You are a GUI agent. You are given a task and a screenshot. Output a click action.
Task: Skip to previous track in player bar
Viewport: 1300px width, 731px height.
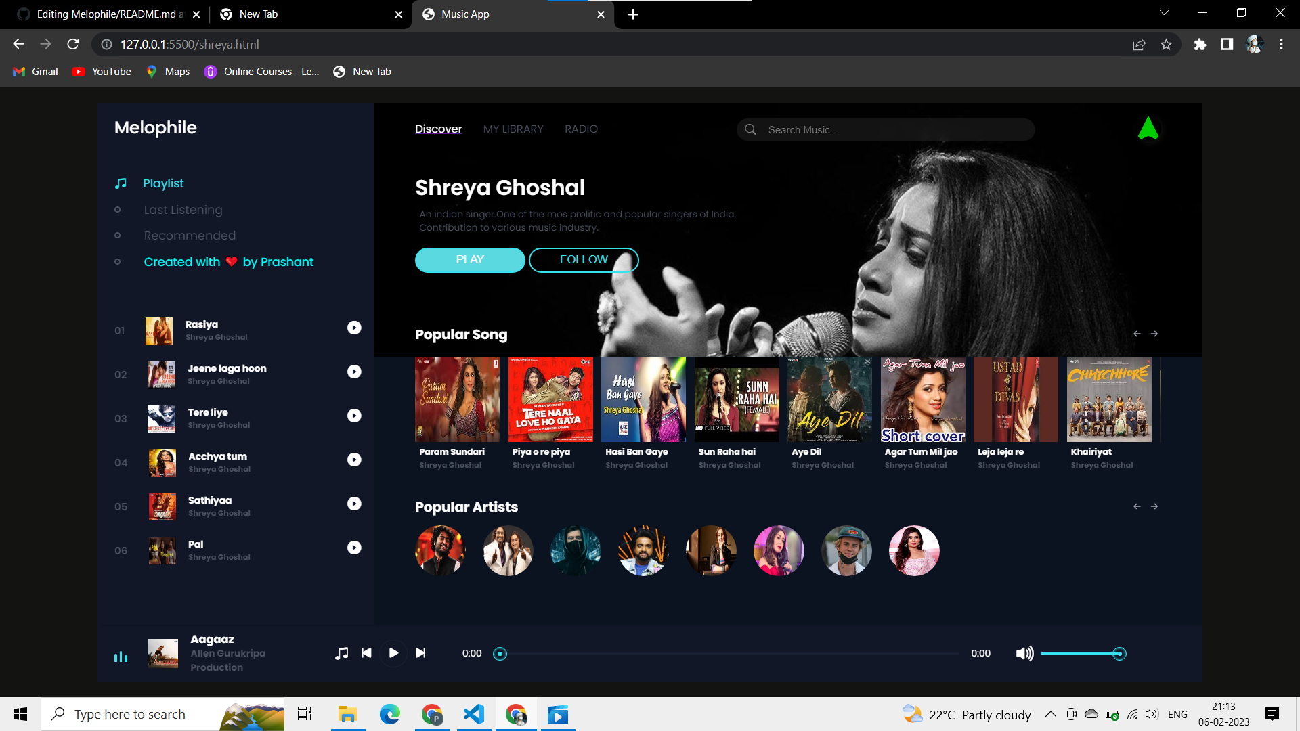(x=366, y=653)
